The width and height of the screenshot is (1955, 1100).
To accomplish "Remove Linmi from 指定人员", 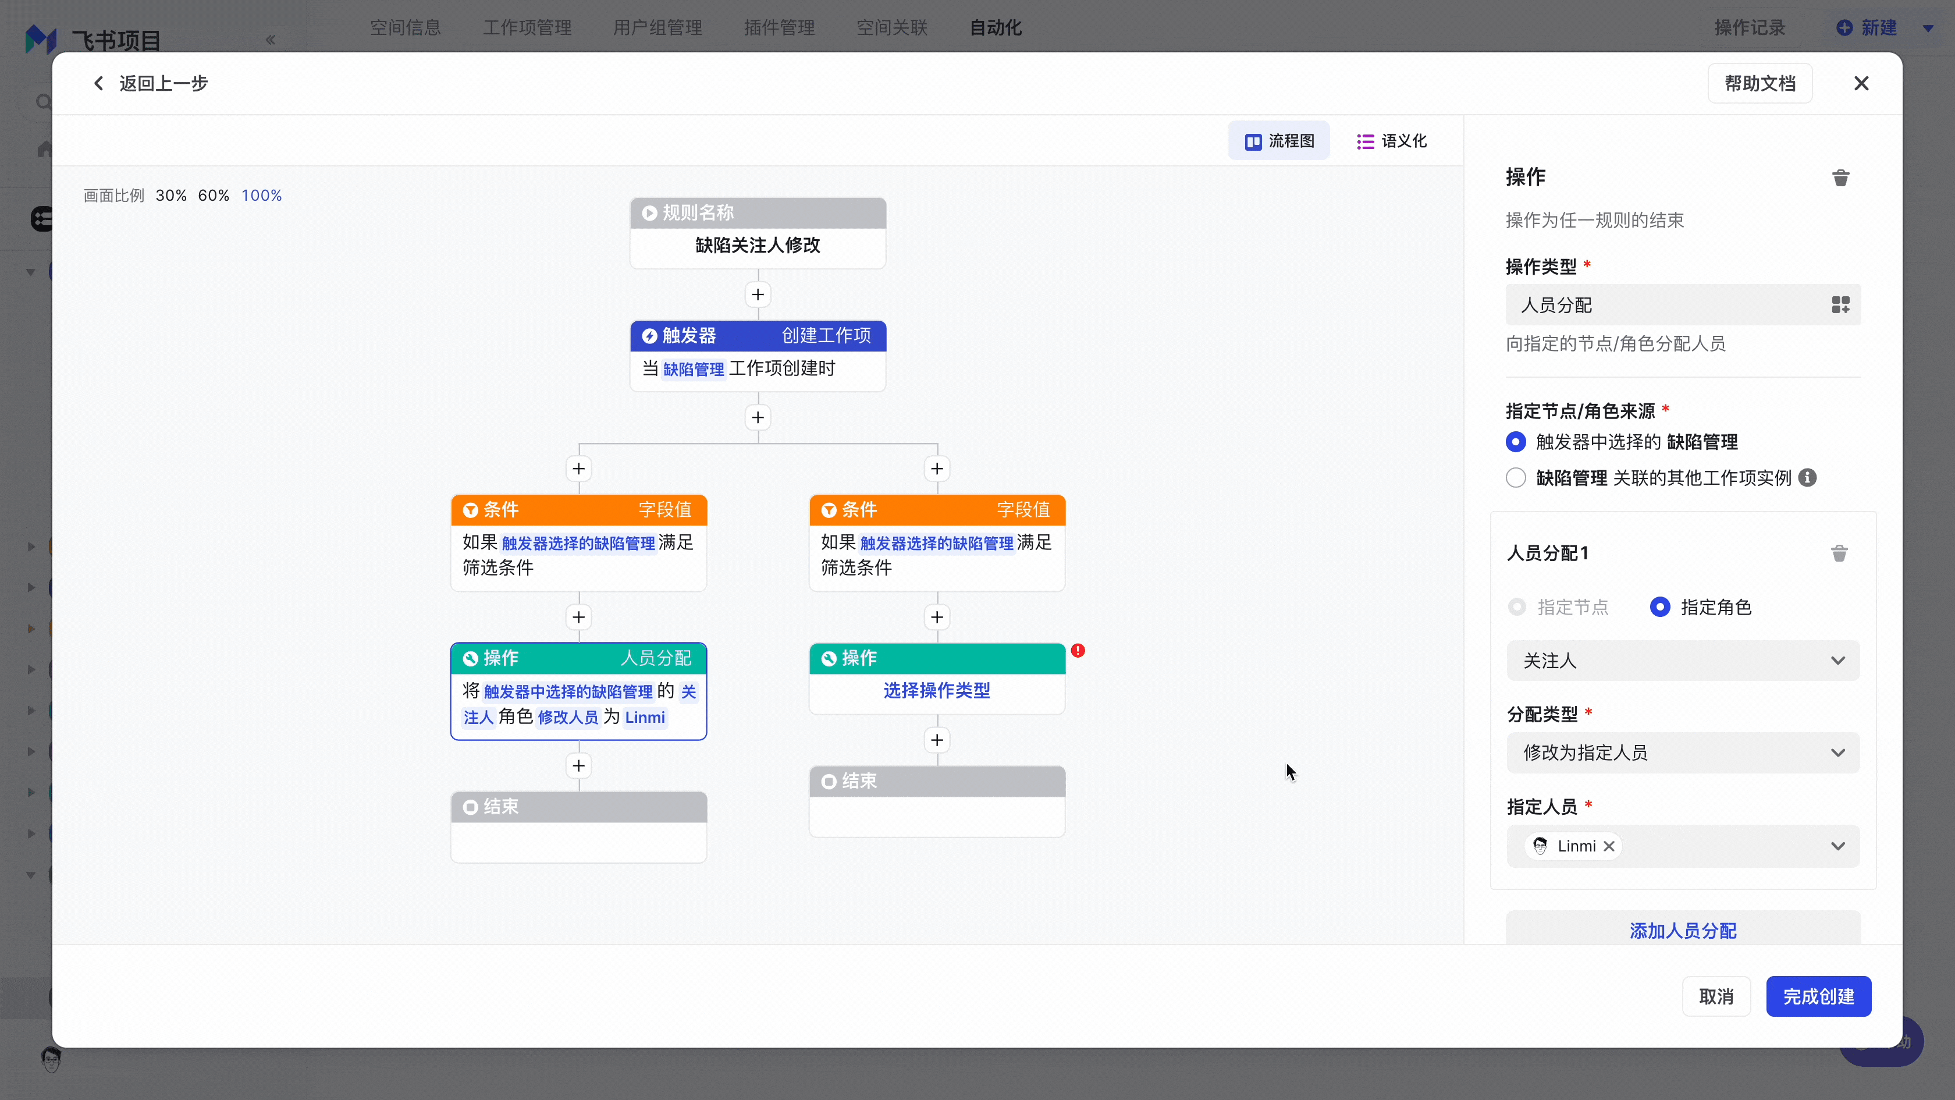I will (x=1609, y=846).
